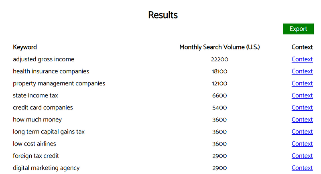Viewport: 321px width, 174px height.
Task: Open Context link for foreign tax credit
Action: pos(302,156)
